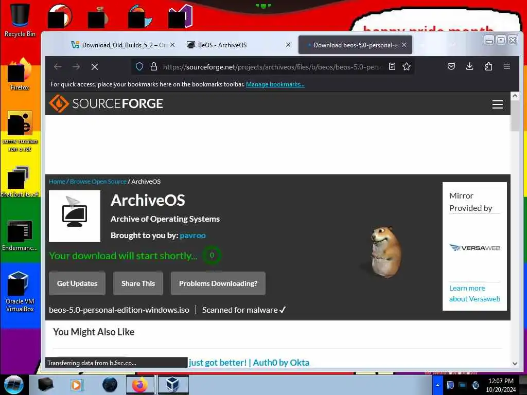This screenshot has width=527, height=395.
Task: Toggle reader view icon in address bar
Action: (392, 66)
